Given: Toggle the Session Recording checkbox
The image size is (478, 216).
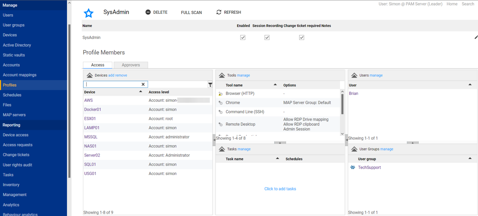Looking at the screenshot, I should click(267, 38).
